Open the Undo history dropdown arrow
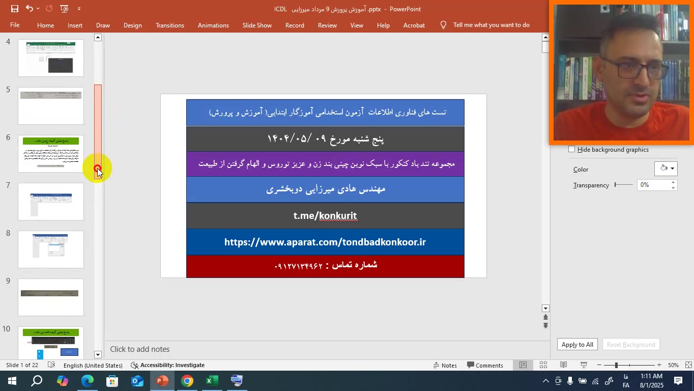 click(38, 9)
